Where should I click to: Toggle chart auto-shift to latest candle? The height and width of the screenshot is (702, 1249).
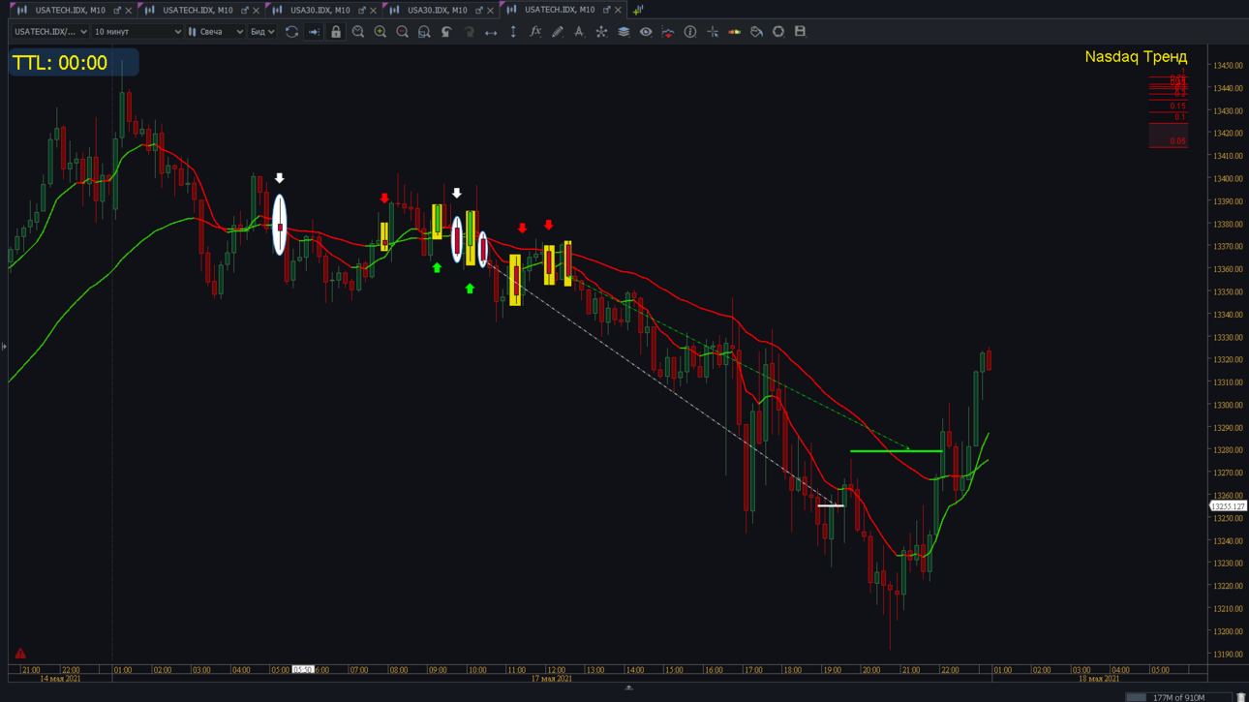point(314,32)
